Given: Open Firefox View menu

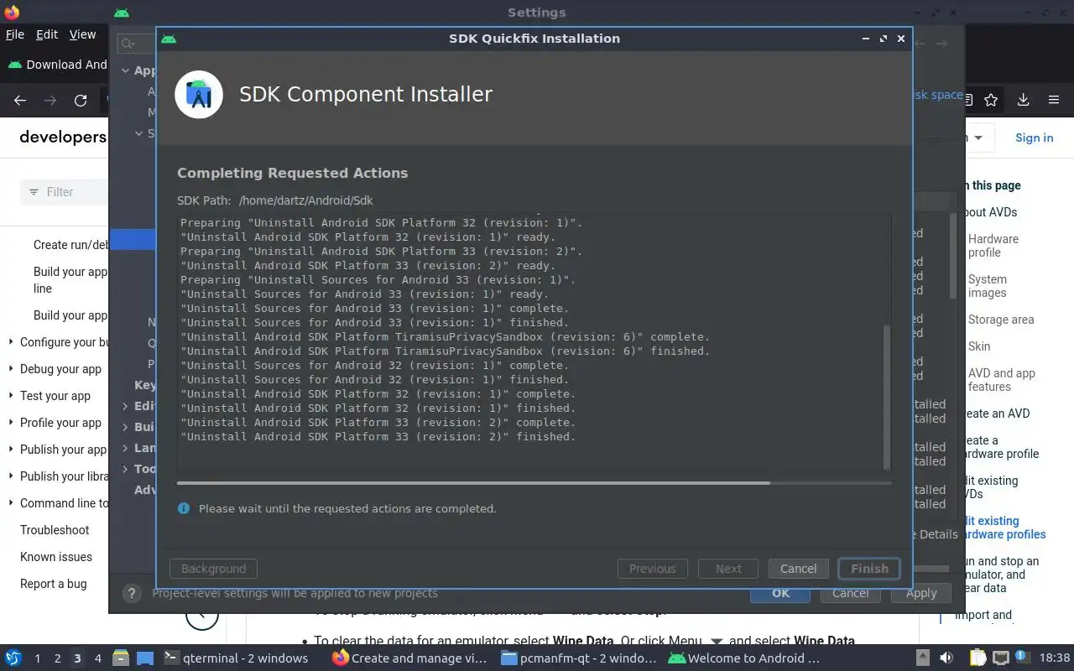Looking at the screenshot, I should (82, 34).
